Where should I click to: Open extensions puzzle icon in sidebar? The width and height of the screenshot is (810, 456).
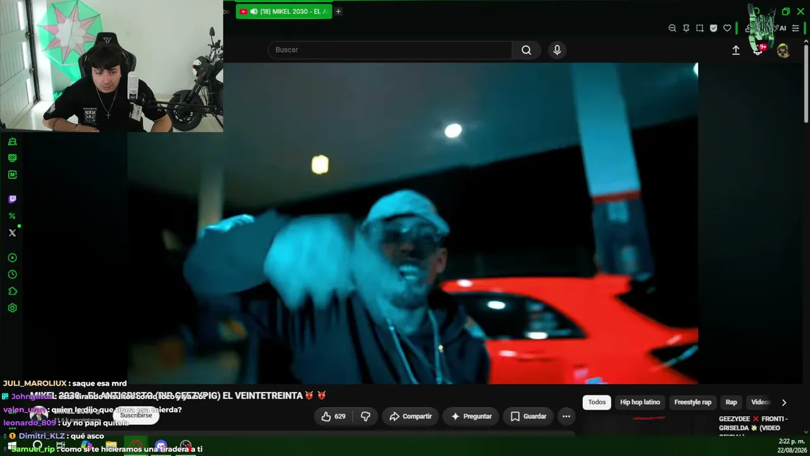point(12,291)
